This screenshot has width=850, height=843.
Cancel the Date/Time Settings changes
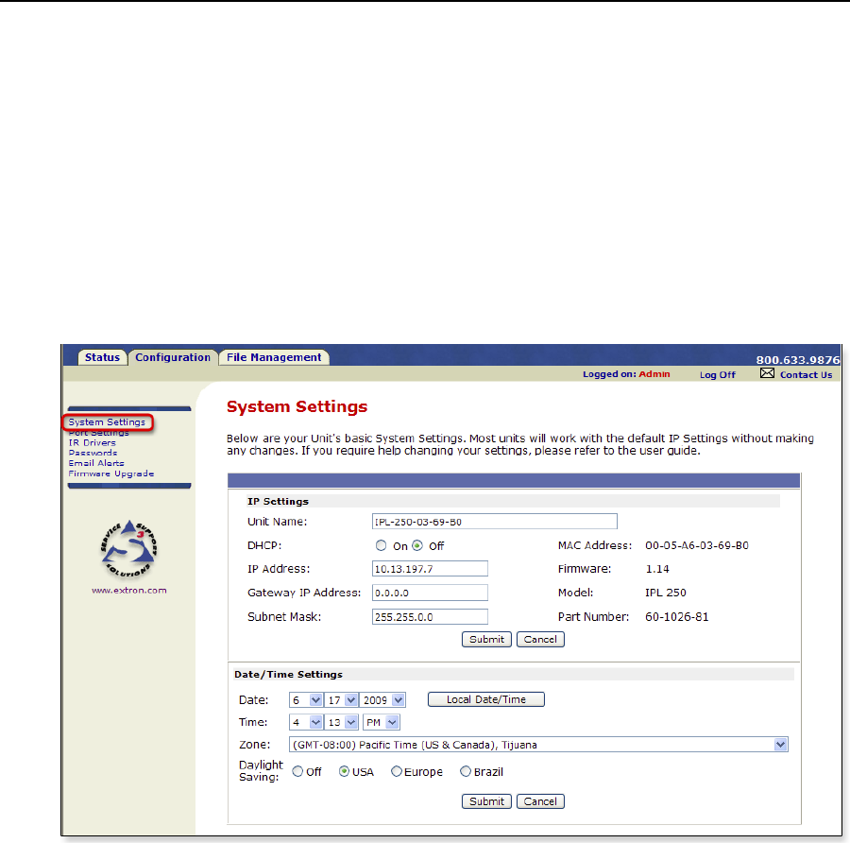pyautogui.click(x=540, y=801)
